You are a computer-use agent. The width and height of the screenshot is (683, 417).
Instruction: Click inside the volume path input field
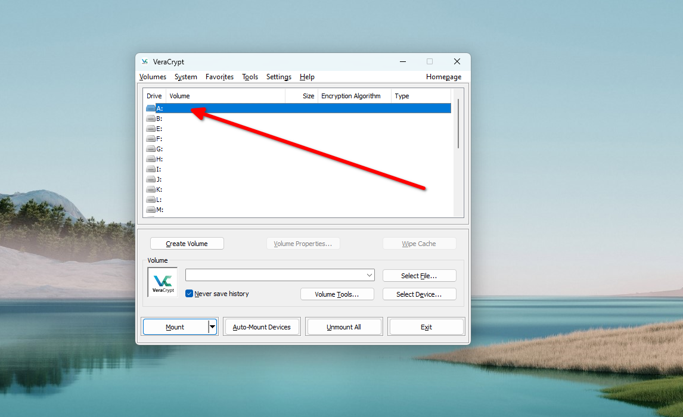coord(275,275)
